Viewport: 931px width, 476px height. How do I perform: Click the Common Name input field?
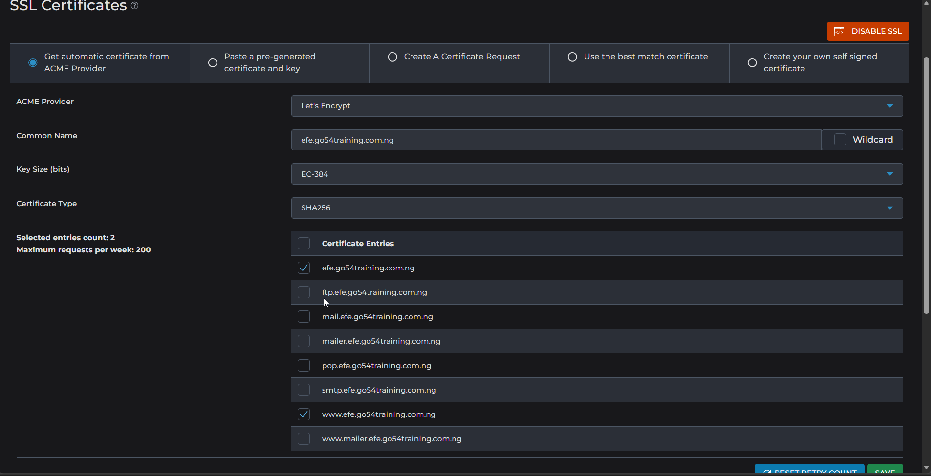pos(556,140)
